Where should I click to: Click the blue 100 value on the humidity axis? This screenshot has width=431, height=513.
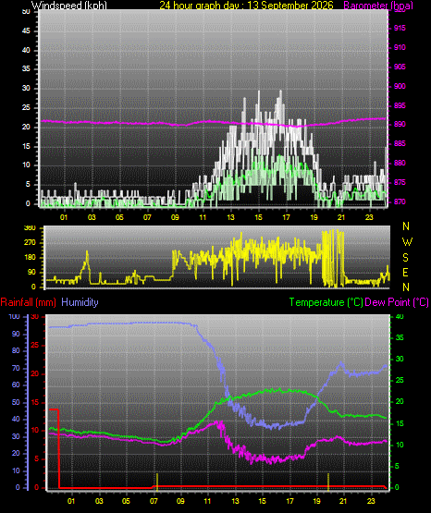[15, 317]
